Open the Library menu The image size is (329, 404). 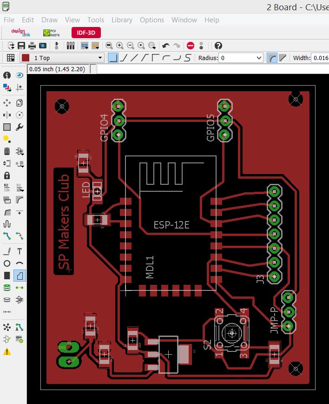(122, 20)
